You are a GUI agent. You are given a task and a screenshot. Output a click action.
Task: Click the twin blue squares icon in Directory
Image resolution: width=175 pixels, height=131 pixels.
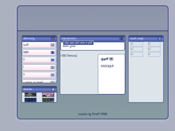[52, 60]
